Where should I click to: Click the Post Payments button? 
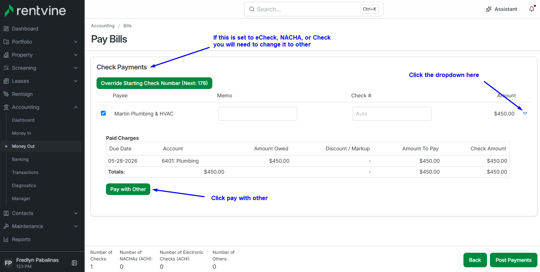click(514, 260)
